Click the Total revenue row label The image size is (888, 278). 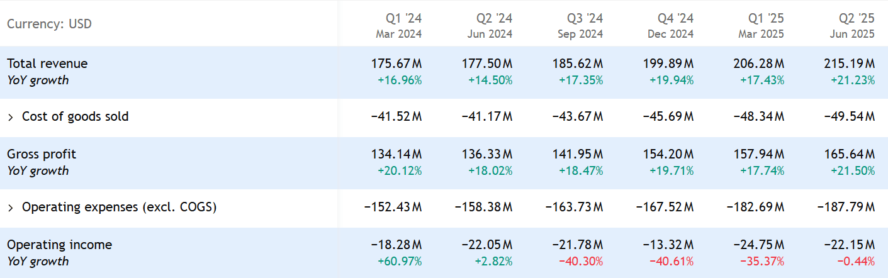point(47,64)
